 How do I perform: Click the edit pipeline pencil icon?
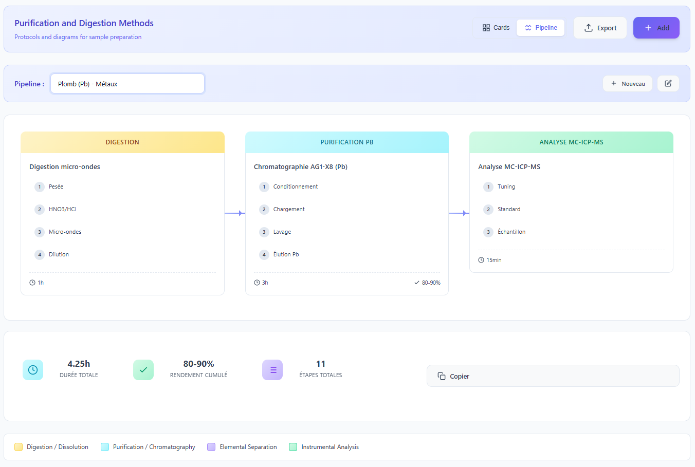[668, 84]
